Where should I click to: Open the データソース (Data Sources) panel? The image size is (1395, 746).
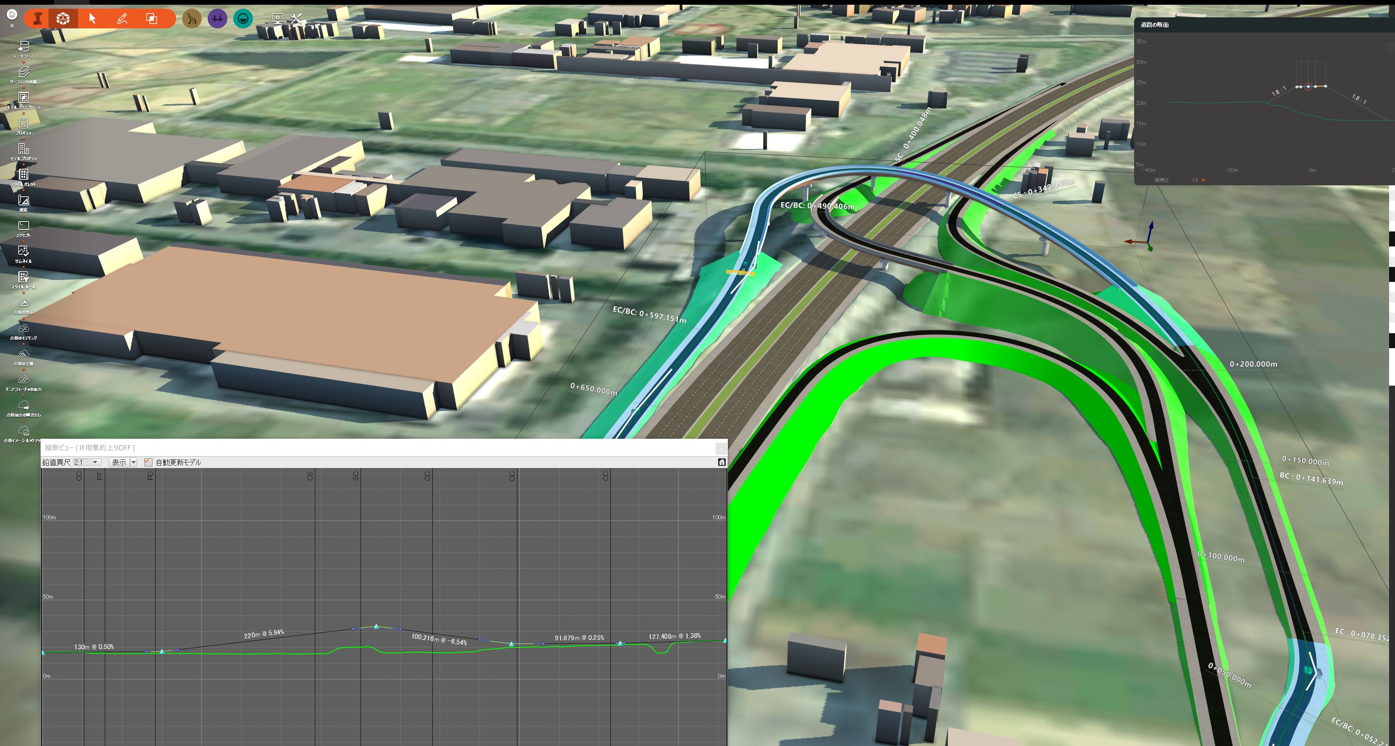pyautogui.click(x=23, y=47)
